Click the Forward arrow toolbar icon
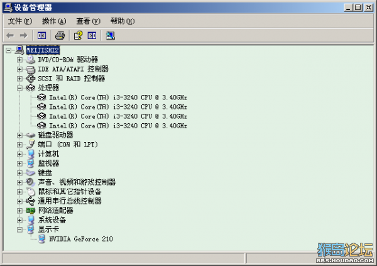Screen dimensions: 377x266 tap(24, 36)
